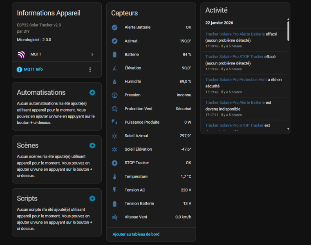Click the MQTT integration name text
Viewport: 311px width, 245px height.
pyautogui.click(x=36, y=54)
